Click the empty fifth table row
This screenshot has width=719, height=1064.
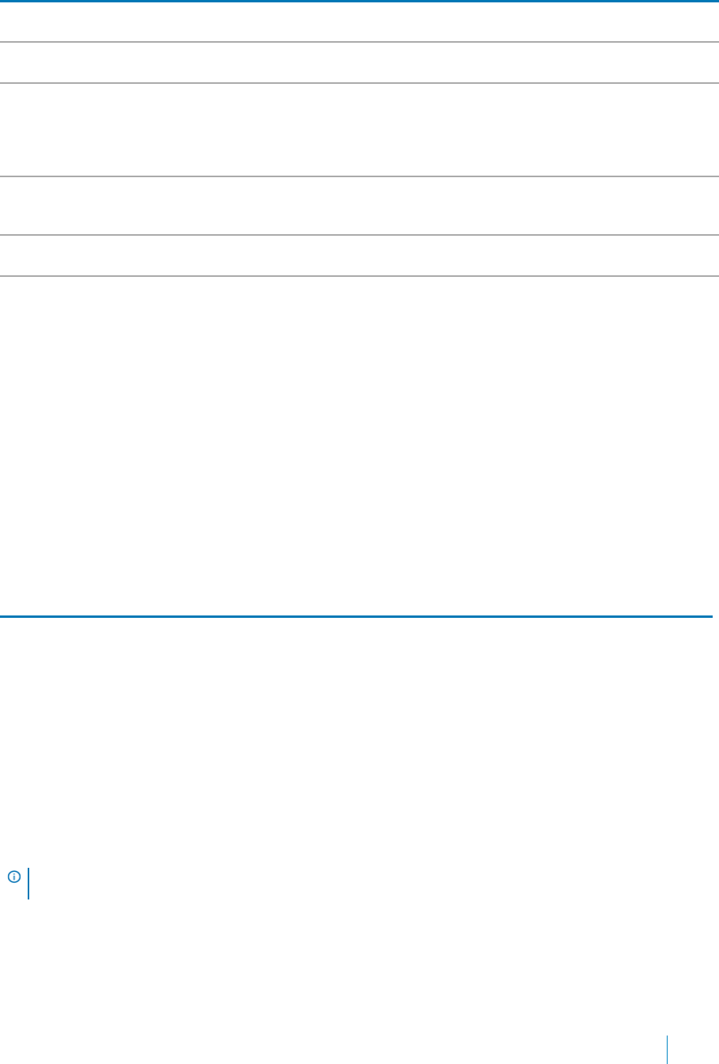359,256
